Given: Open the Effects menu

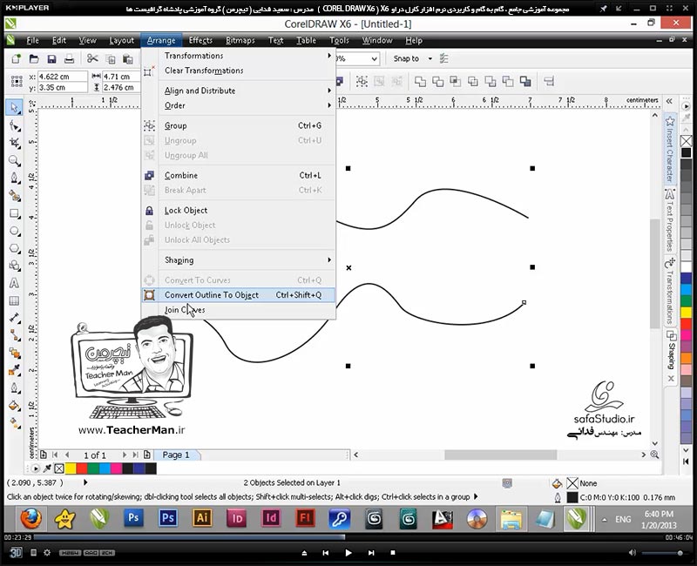Looking at the screenshot, I should [x=200, y=40].
